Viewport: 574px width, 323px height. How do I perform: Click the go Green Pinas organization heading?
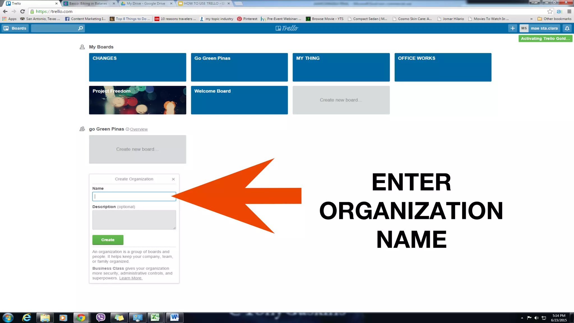107,129
